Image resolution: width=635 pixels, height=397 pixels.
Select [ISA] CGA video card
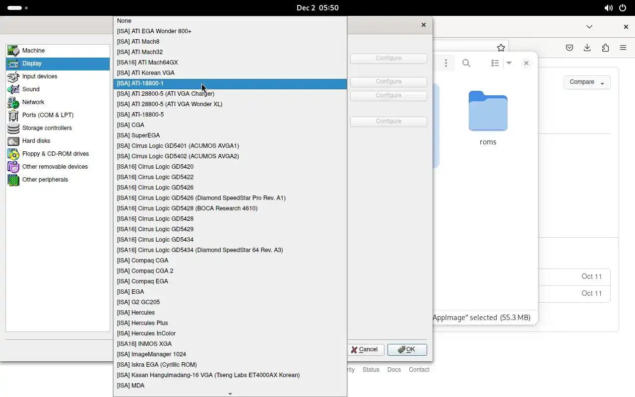click(230, 125)
